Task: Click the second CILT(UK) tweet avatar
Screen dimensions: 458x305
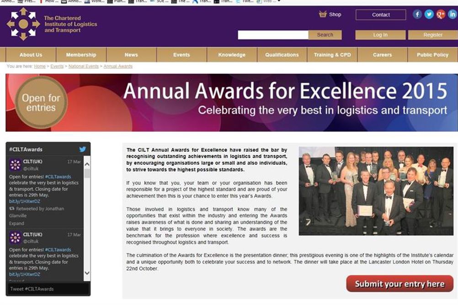Action: point(15,238)
